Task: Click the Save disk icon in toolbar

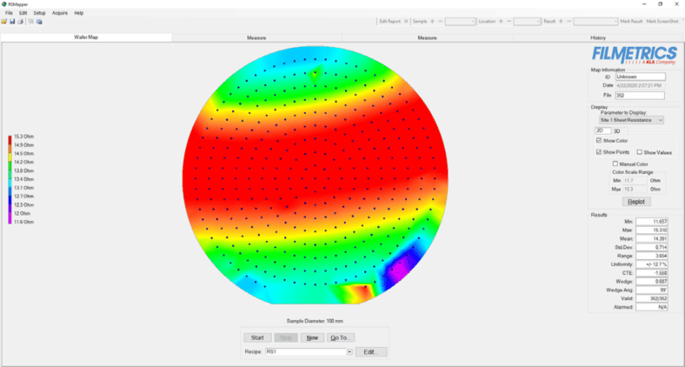Action: pos(11,21)
